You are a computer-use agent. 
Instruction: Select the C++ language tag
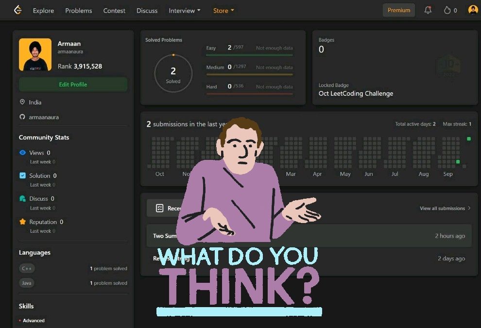[27, 269]
